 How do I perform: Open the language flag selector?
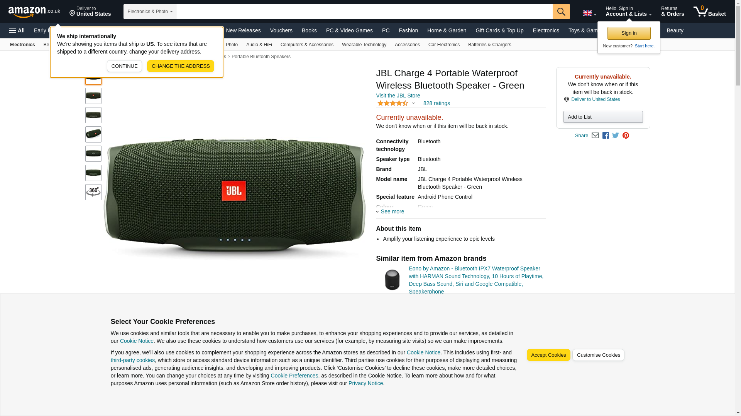point(590,13)
